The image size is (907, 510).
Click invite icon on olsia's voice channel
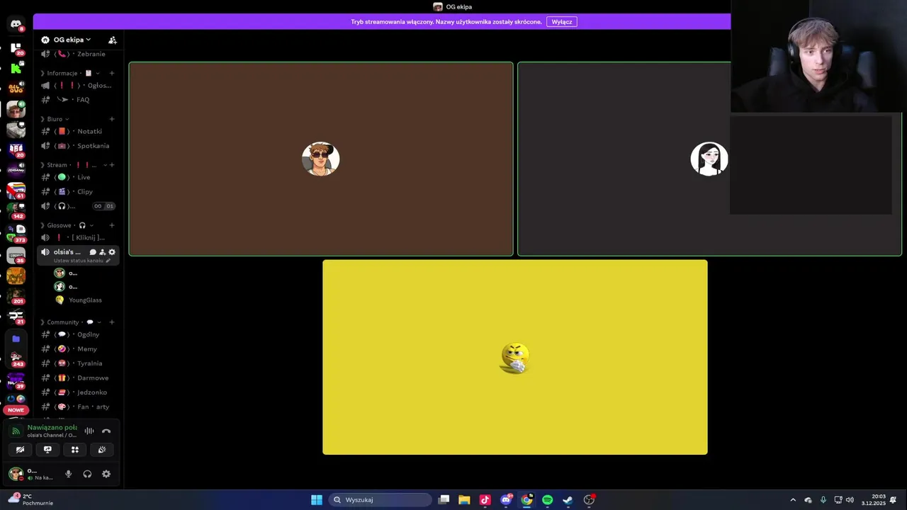click(x=102, y=252)
